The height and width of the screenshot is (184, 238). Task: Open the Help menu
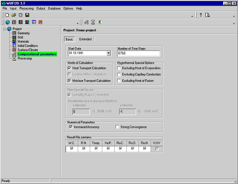pos(79,8)
